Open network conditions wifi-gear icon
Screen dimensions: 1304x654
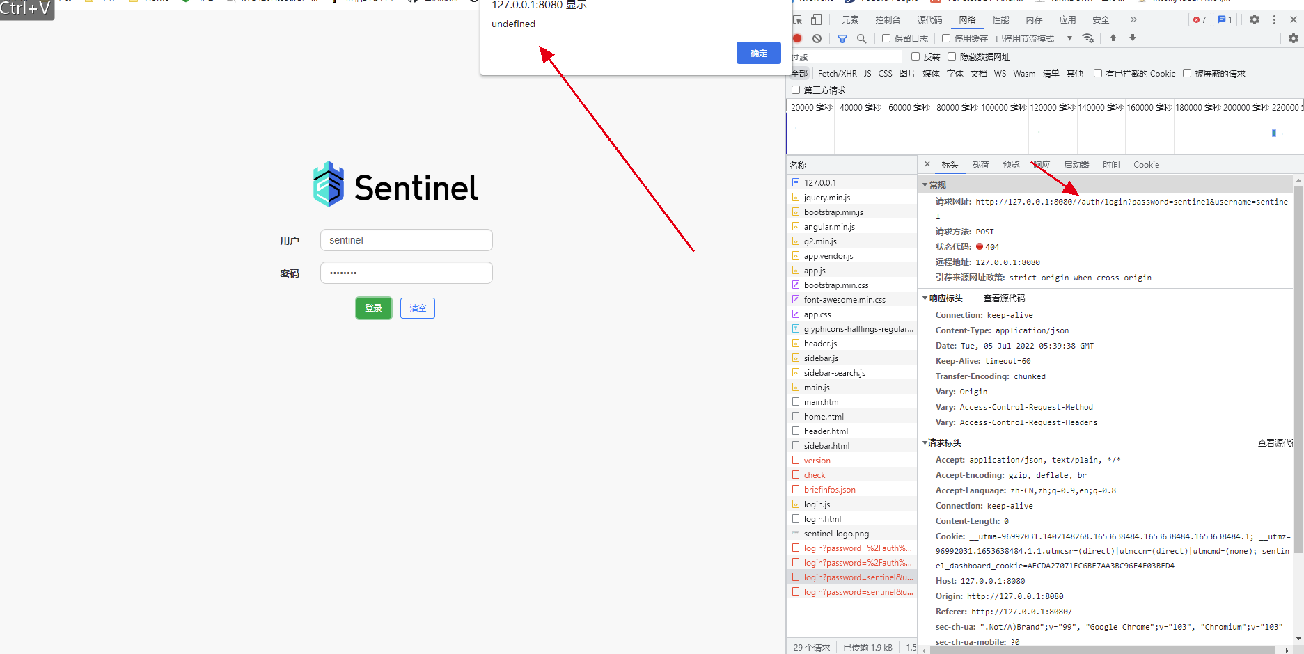pyautogui.click(x=1088, y=38)
